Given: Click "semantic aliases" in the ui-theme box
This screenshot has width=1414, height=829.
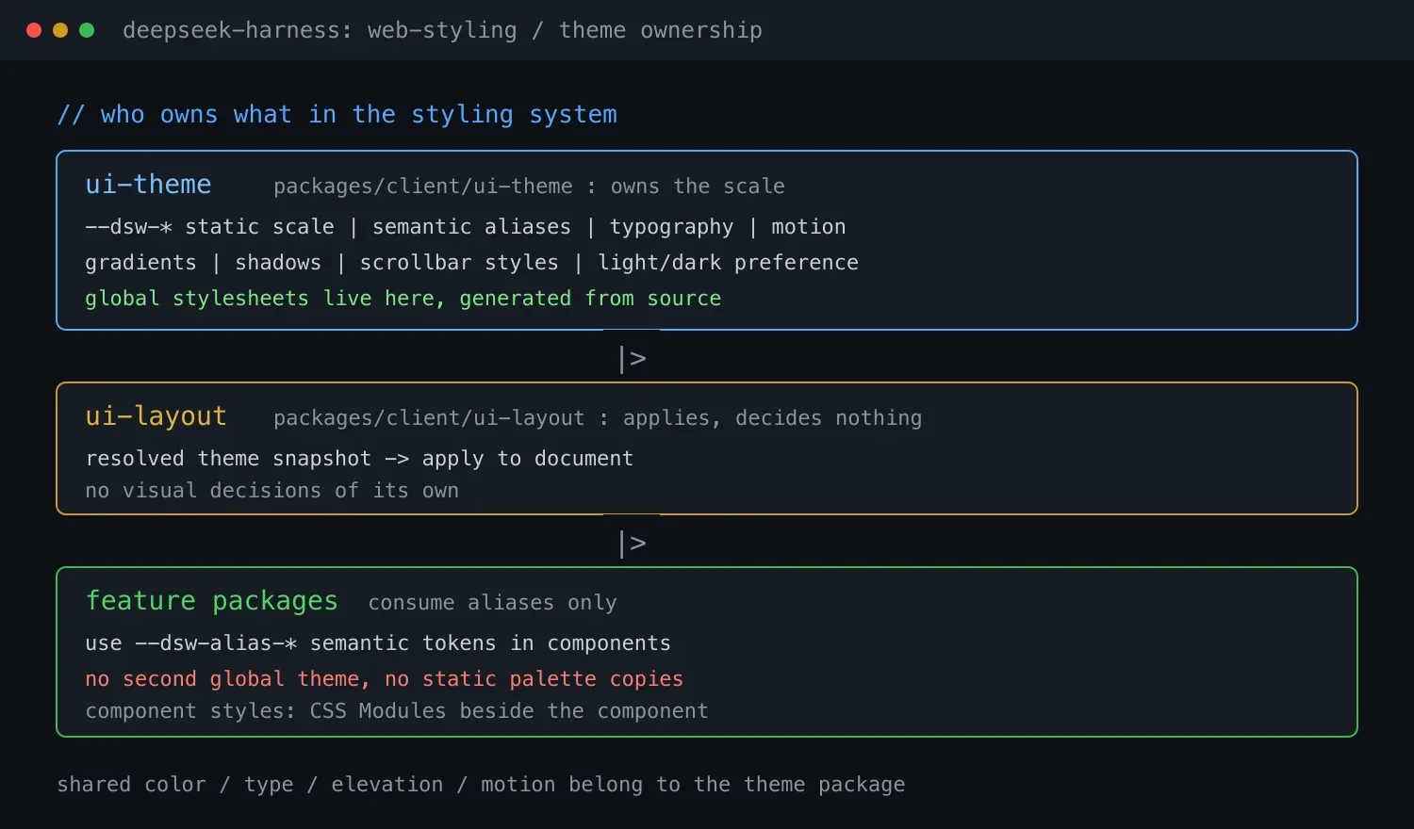Looking at the screenshot, I should 471,227.
